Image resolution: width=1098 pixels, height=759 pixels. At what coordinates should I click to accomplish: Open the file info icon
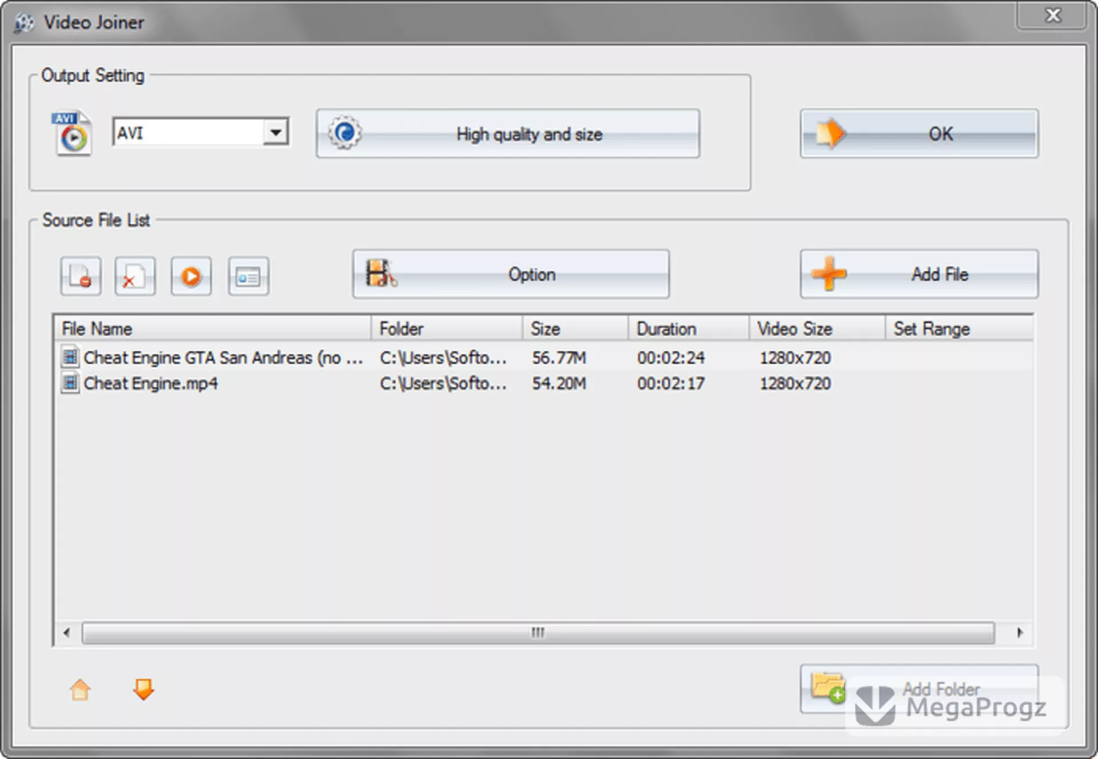coord(248,276)
